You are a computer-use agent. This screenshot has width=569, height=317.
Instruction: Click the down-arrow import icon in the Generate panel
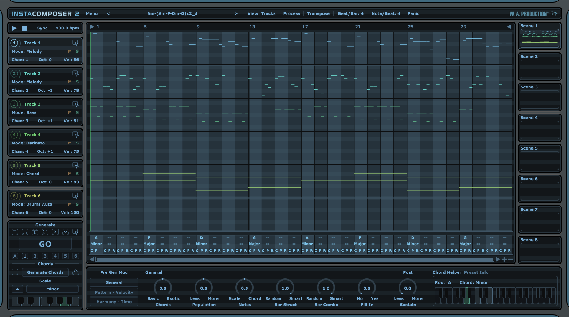click(66, 232)
